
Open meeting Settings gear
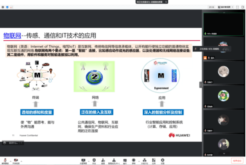point(163,161)
